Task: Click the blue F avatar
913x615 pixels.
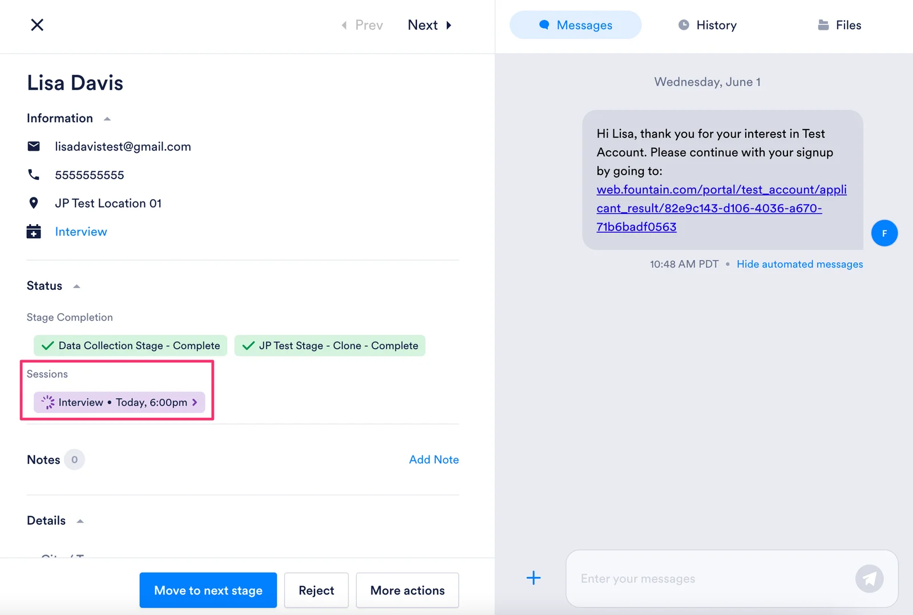Action: click(x=884, y=233)
